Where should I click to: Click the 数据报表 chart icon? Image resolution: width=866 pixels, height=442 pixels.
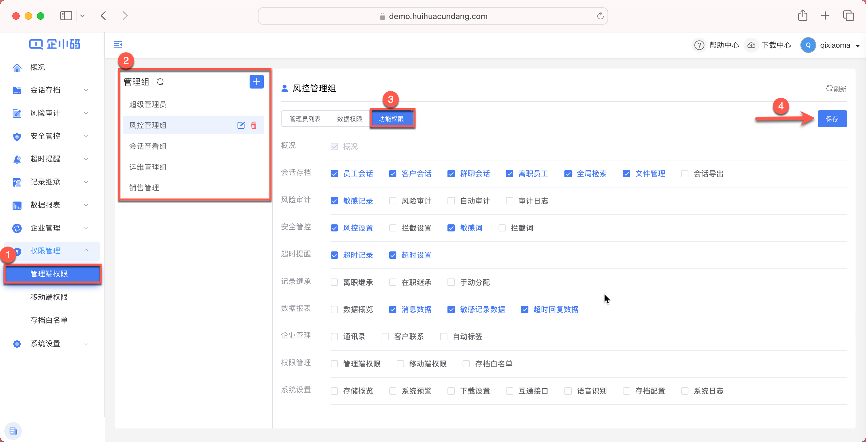tap(17, 205)
